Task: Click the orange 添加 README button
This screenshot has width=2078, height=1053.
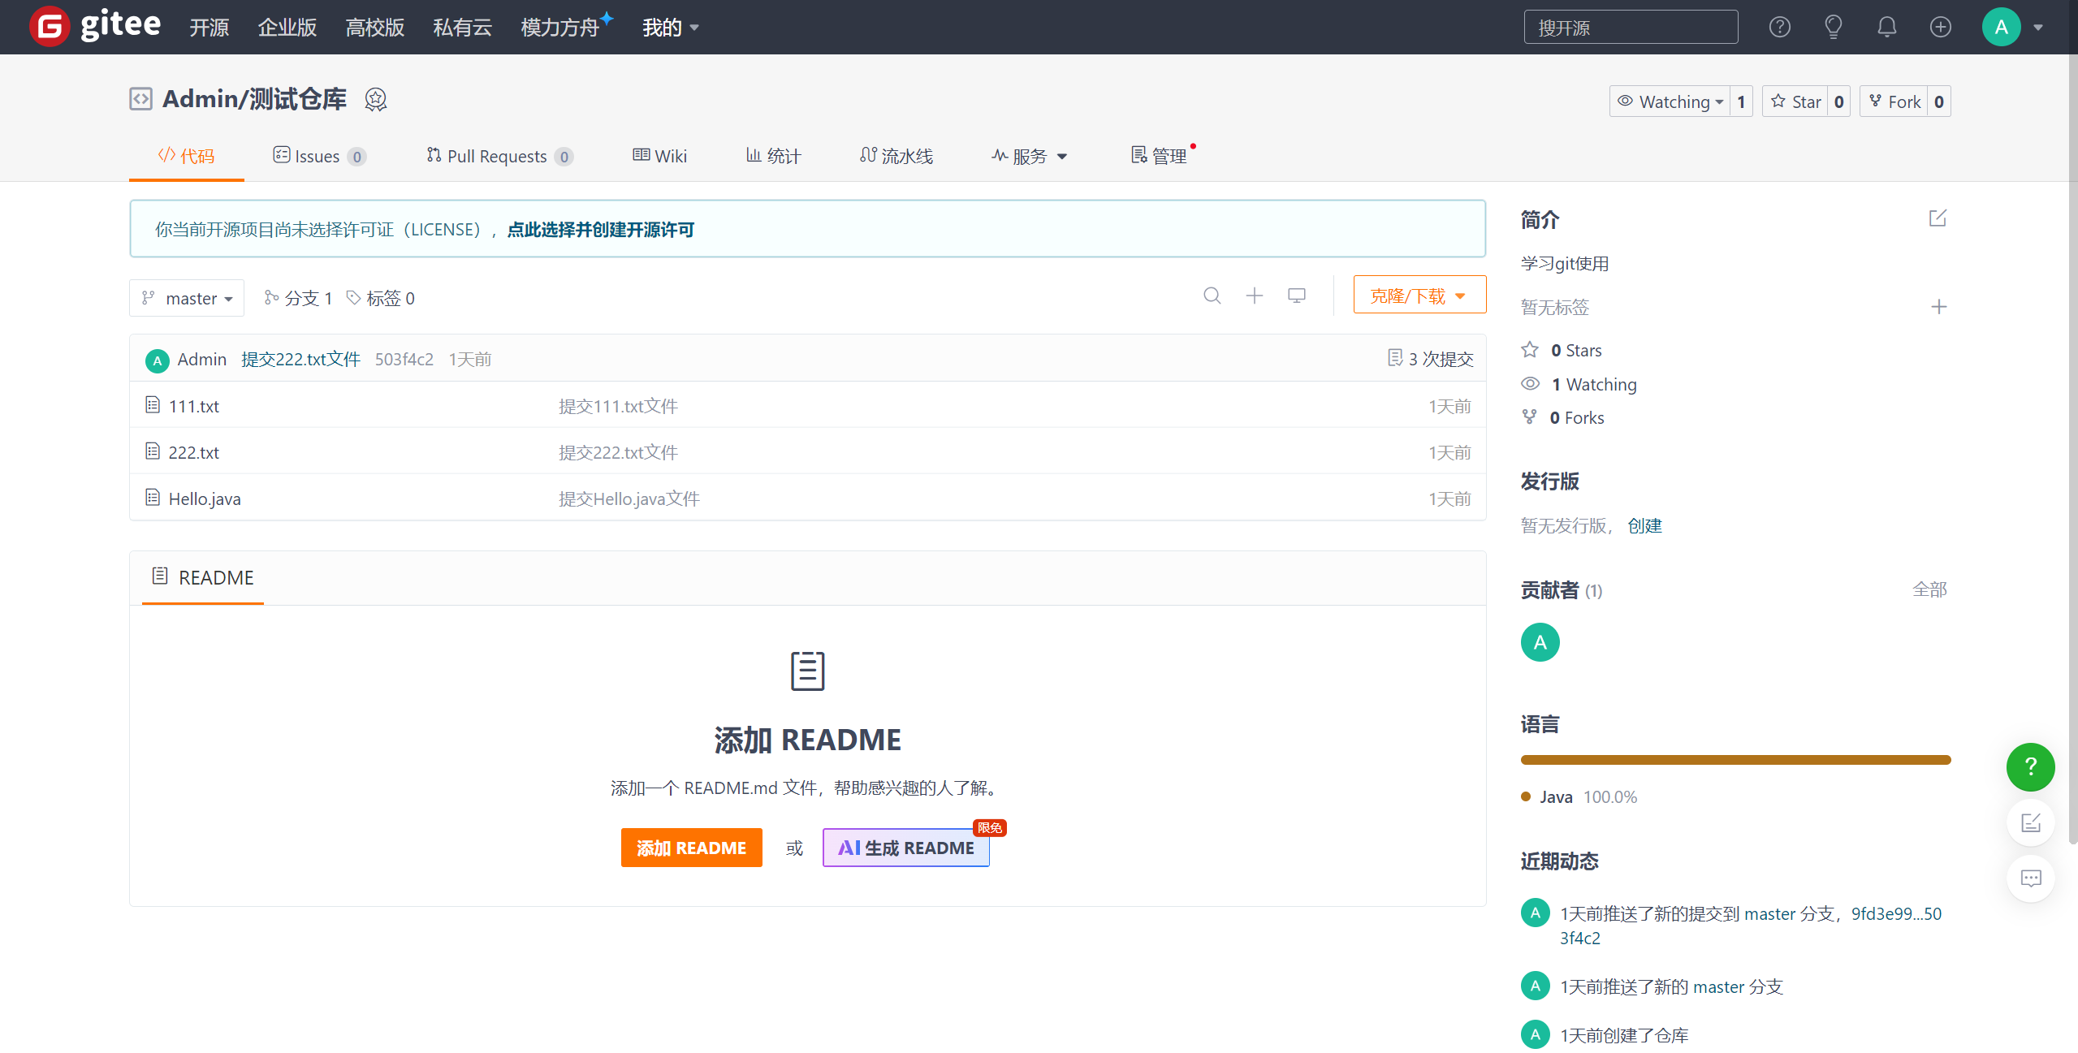Action: 691,848
